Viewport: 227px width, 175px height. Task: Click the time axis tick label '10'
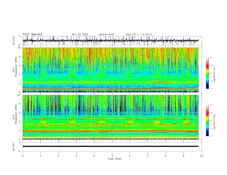(x=201, y=156)
